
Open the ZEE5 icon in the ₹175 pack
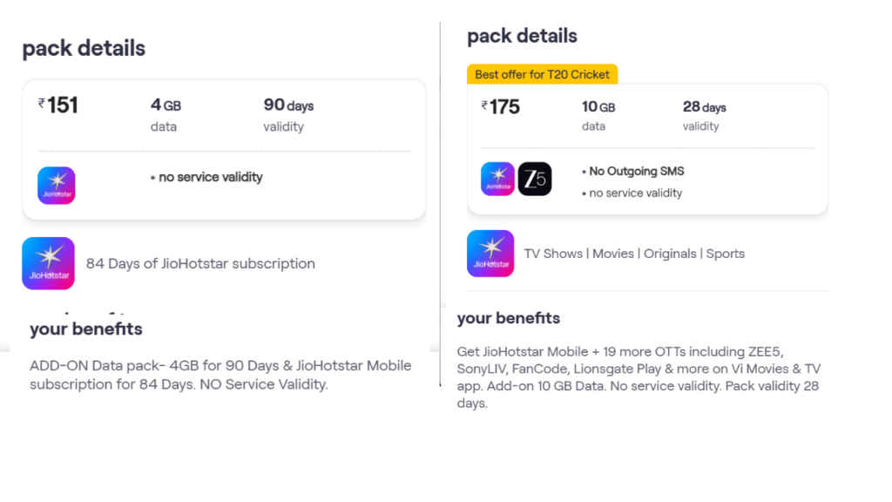(535, 179)
